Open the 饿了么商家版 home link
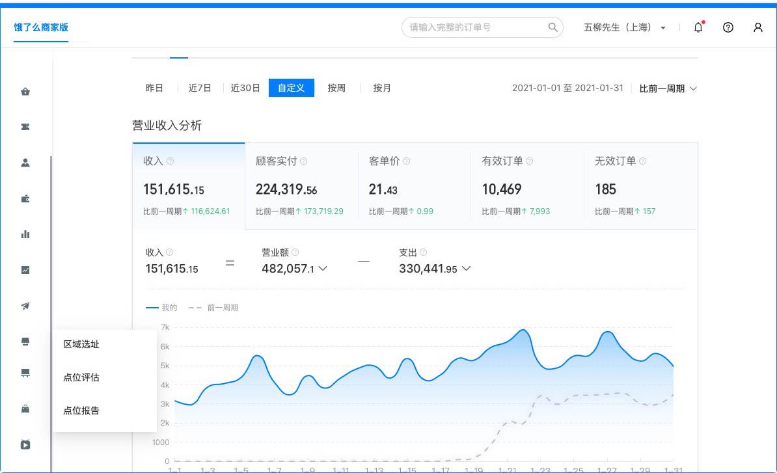 coord(41,27)
